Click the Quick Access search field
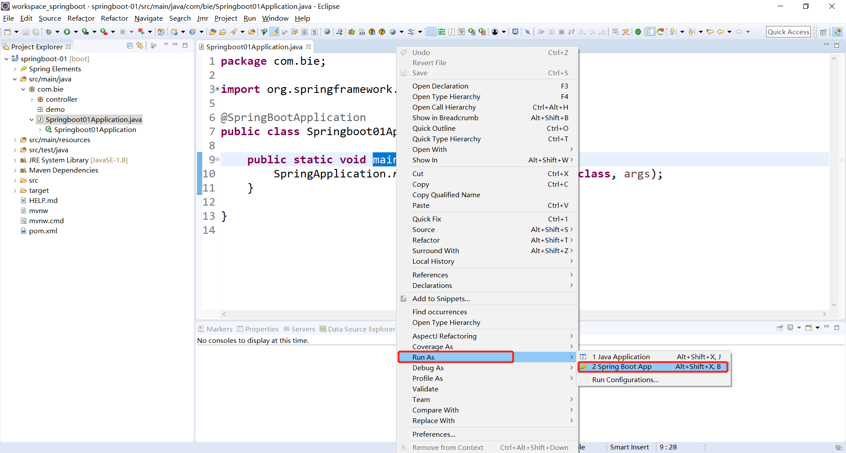This screenshot has width=846, height=453. pyautogui.click(x=788, y=32)
